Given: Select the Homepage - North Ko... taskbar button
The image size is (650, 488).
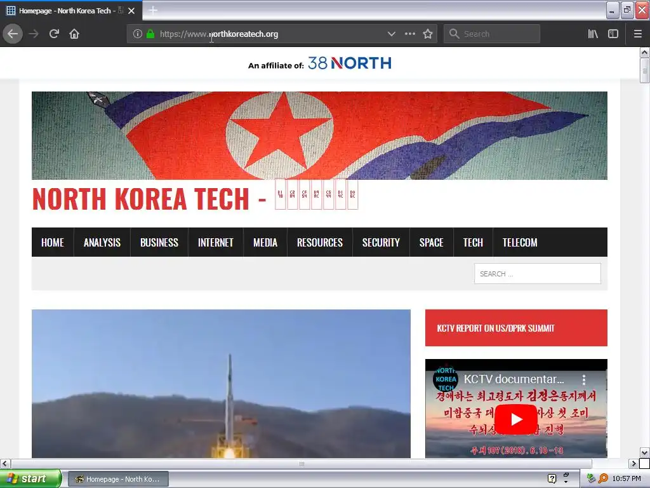Looking at the screenshot, I should 118,479.
